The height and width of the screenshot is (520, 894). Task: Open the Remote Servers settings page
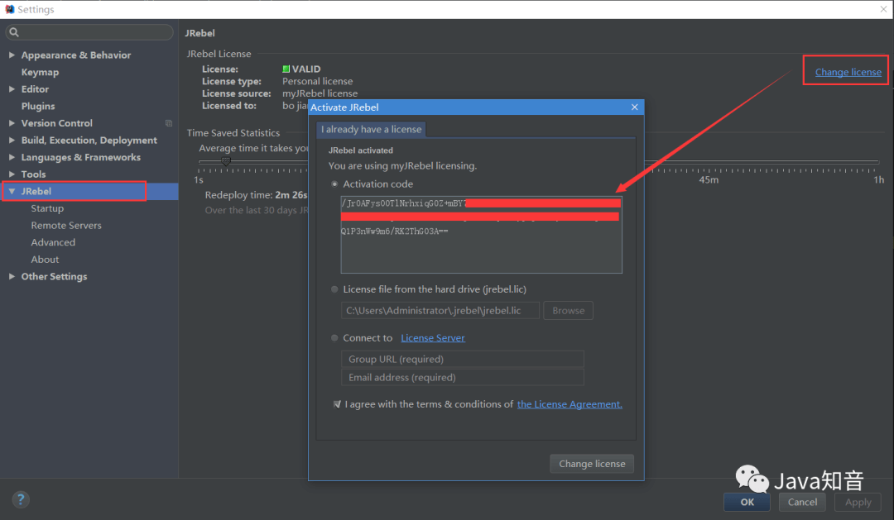click(x=66, y=226)
